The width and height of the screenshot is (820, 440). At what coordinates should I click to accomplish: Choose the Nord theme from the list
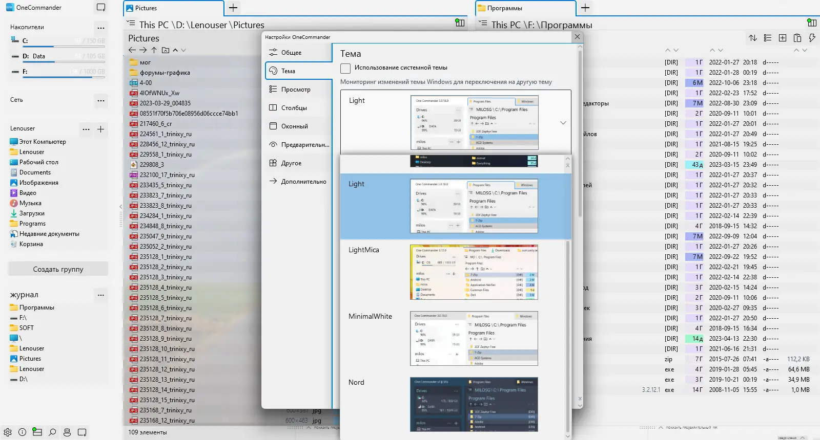[456, 405]
